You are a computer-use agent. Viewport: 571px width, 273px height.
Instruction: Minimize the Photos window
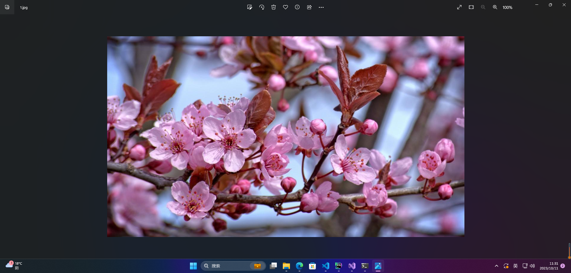(x=537, y=5)
